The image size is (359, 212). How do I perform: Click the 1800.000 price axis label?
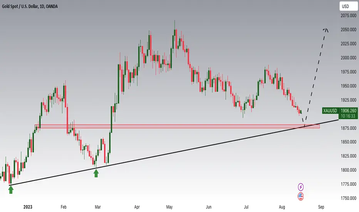(349, 170)
